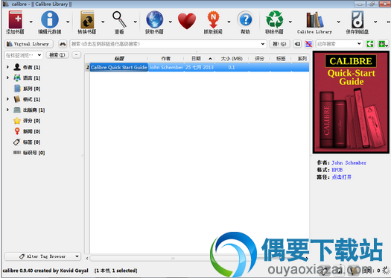Viewport: 391px width, 278px height.
Task: Select the News pin icon in tag browser
Action: click(17, 131)
